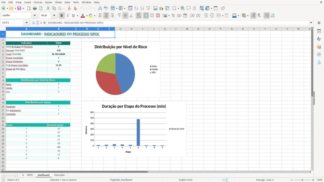Apply yellow highlighting color
Image resolution: width=324 pixels, height=182 pixels.
click(x=90, y=15)
